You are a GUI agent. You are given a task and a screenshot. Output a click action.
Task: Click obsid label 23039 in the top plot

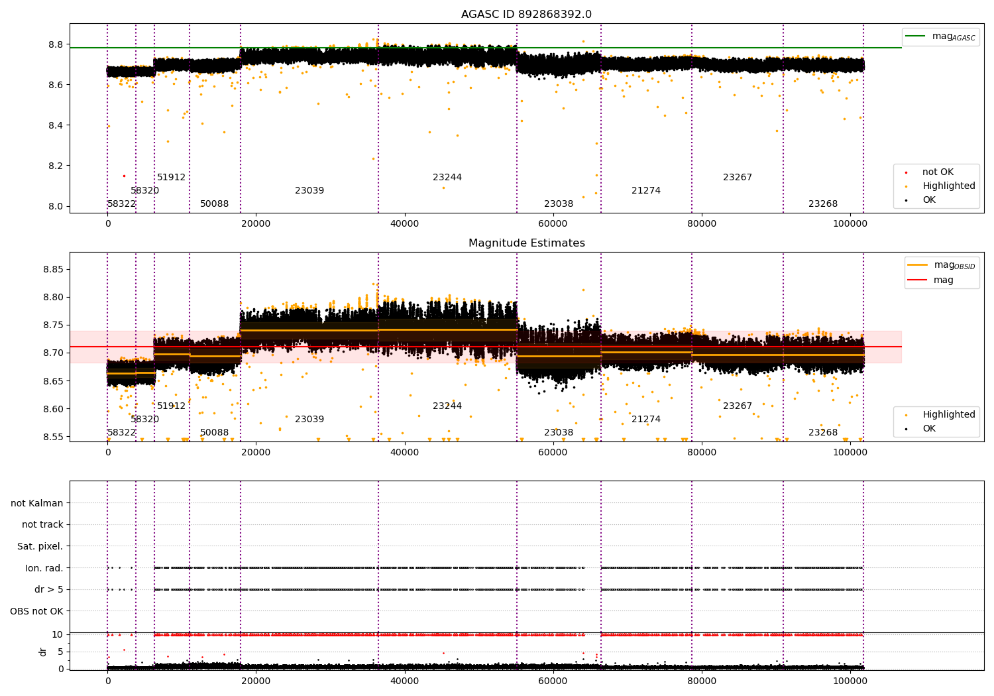(x=309, y=191)
